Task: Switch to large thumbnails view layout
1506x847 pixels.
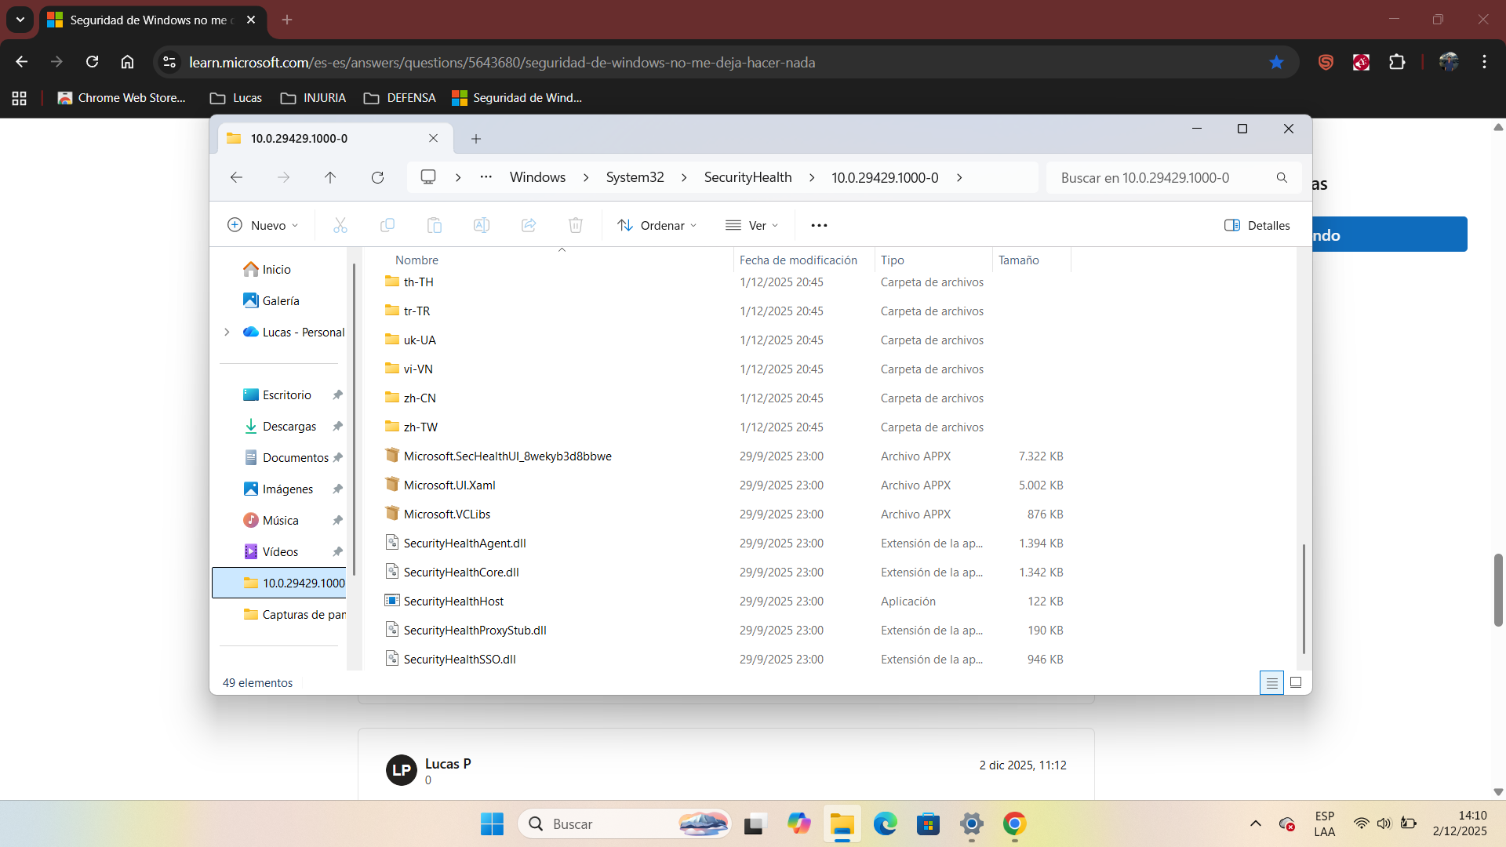Action: click(x=1296, y=682)
